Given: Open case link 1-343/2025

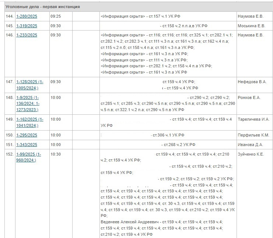Looking at the screenshot, I should coord(27,145).
